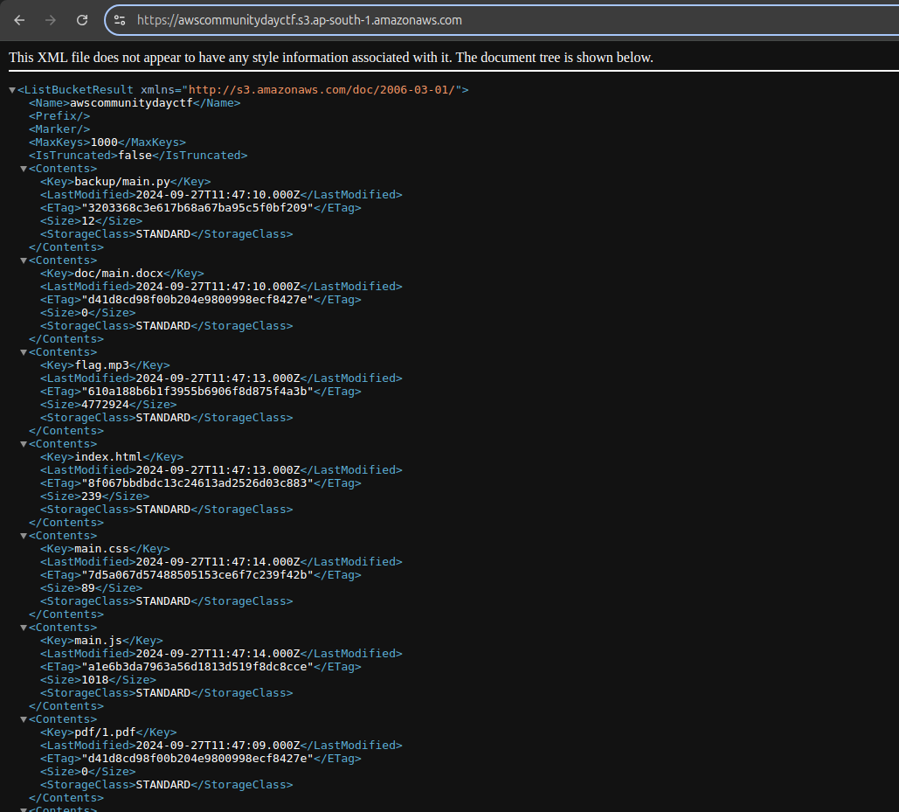This screenshot has width=899, height=812.
Task: Collapse the Contents node for doc/main.docx
Action: tap(24, 260)
